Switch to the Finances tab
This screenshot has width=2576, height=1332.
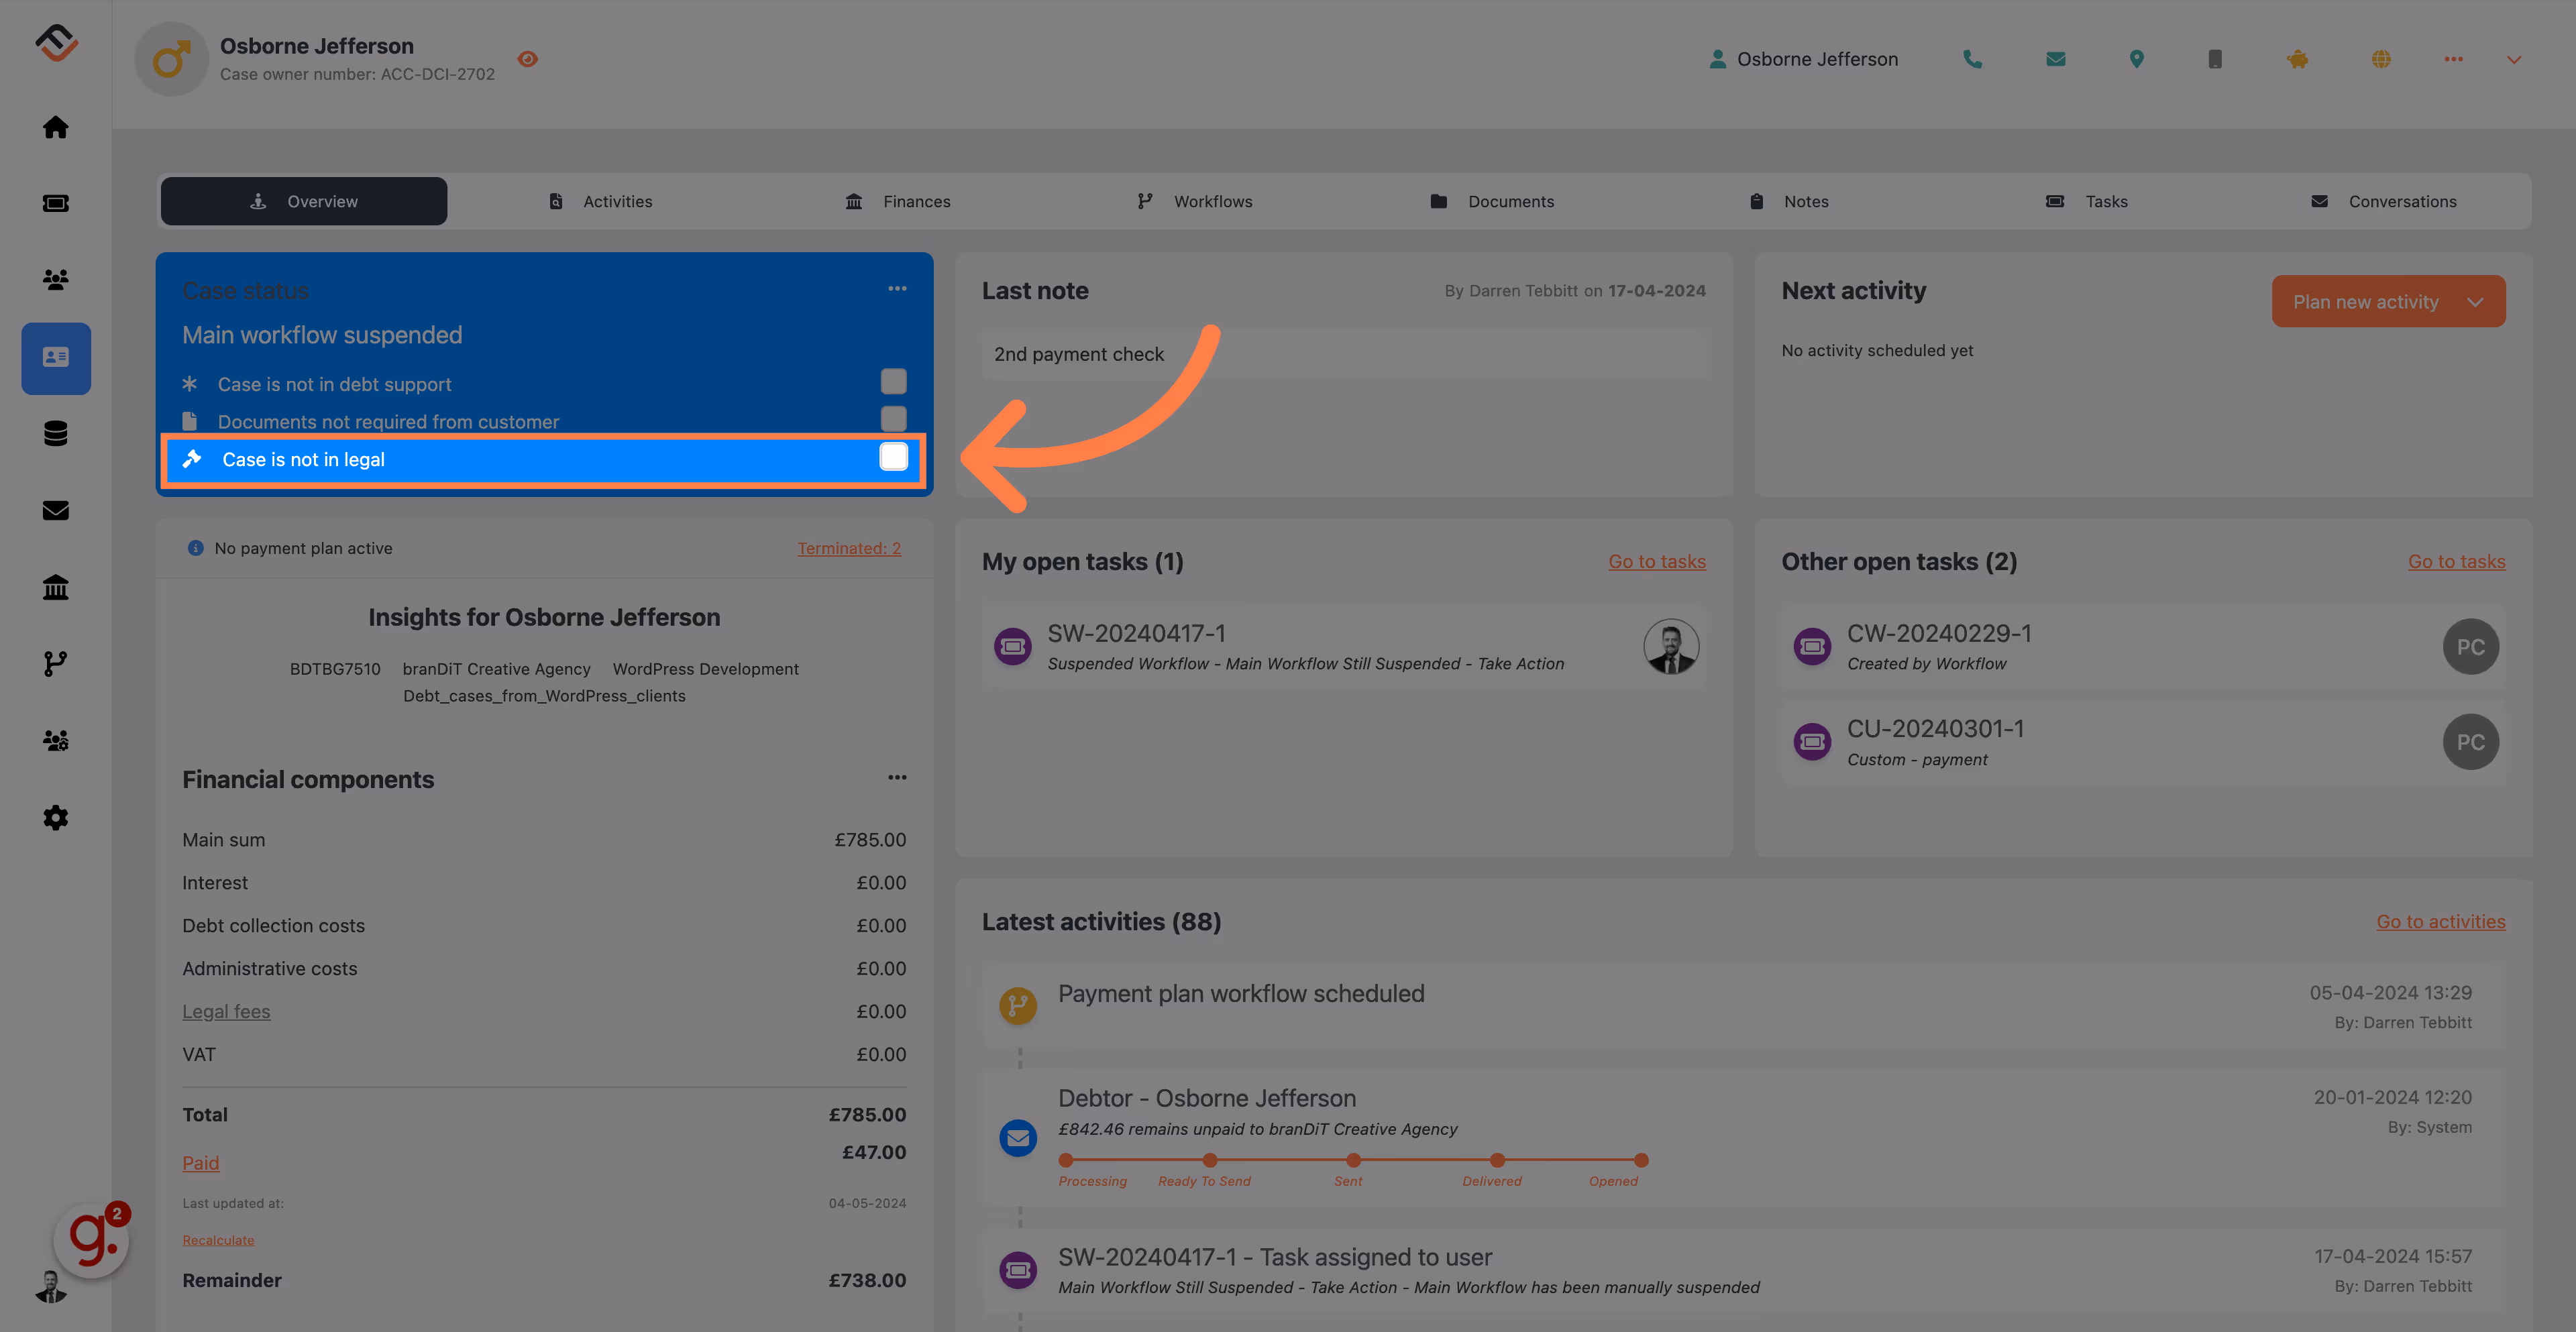pos(898,201)
